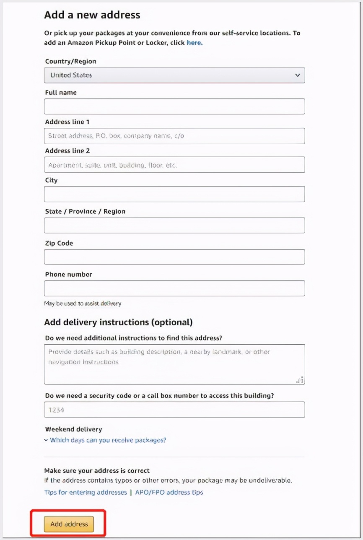This screenshot has height=540, width=363.
Task: Open the 'here' Pickup Point link
Action: pos(194,43)
